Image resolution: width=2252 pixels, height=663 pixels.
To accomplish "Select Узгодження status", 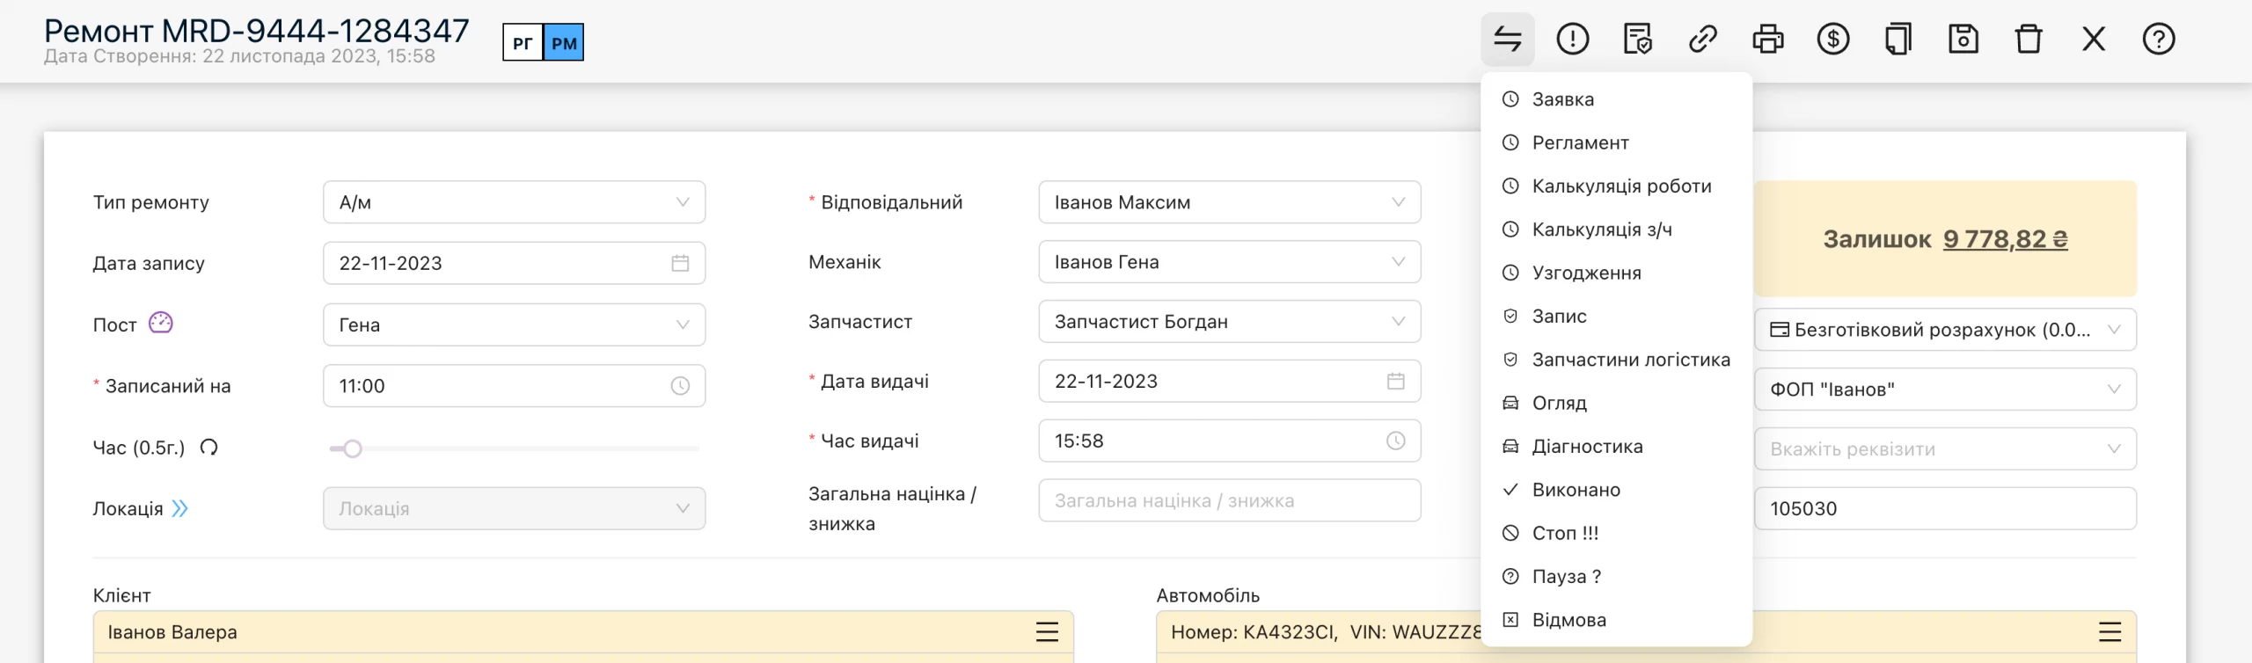I will coord(1616,273).
